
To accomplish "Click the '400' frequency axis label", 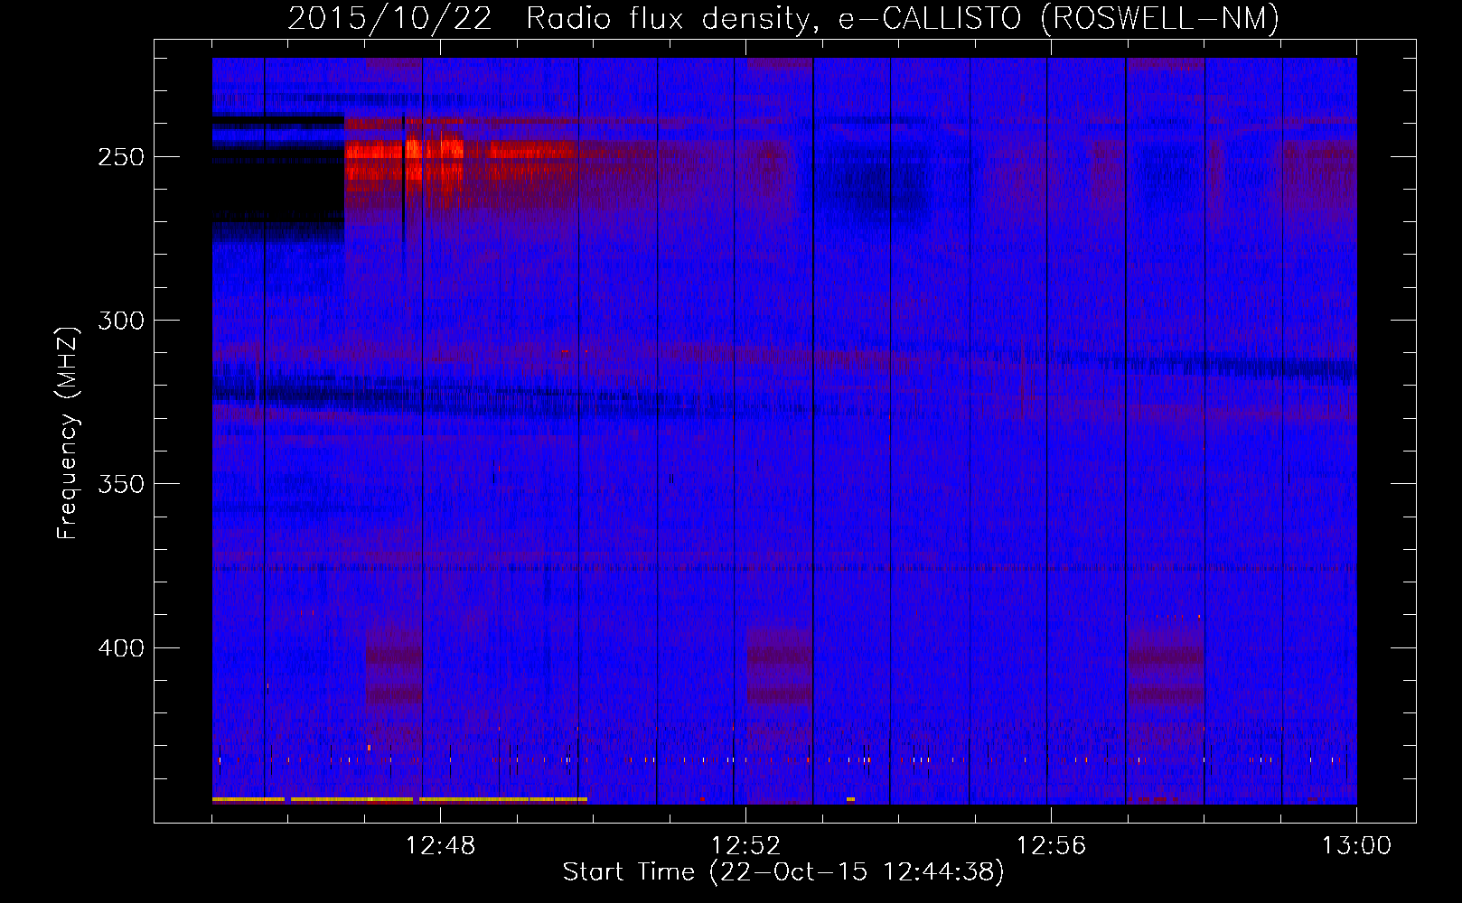I will (121, 648).
